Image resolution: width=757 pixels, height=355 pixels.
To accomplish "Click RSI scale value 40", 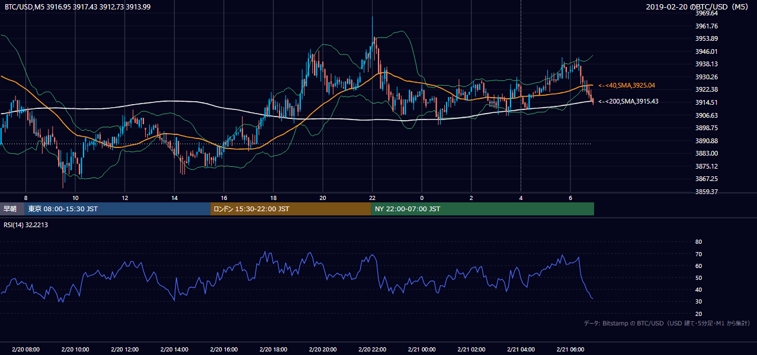I will (x=698, y=289).
